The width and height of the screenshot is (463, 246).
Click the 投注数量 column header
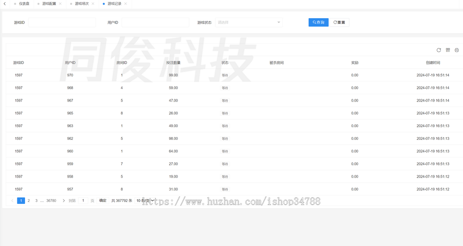(x=173, y=63)
